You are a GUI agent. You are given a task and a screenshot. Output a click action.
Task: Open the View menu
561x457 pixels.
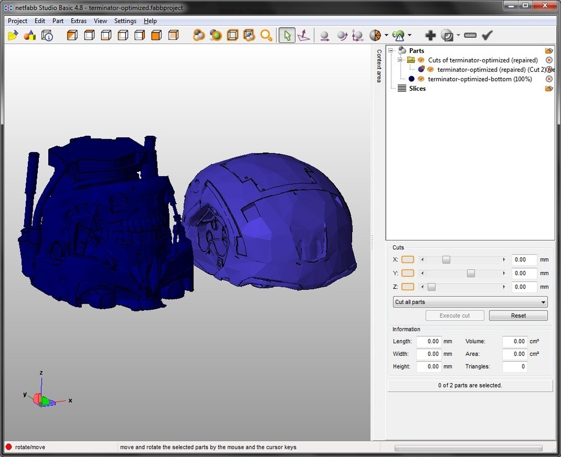point(101,21)
